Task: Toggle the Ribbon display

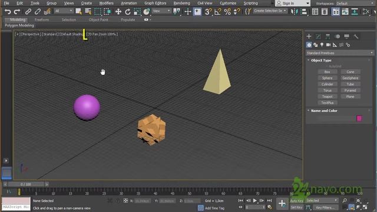Action: (336, 11)
